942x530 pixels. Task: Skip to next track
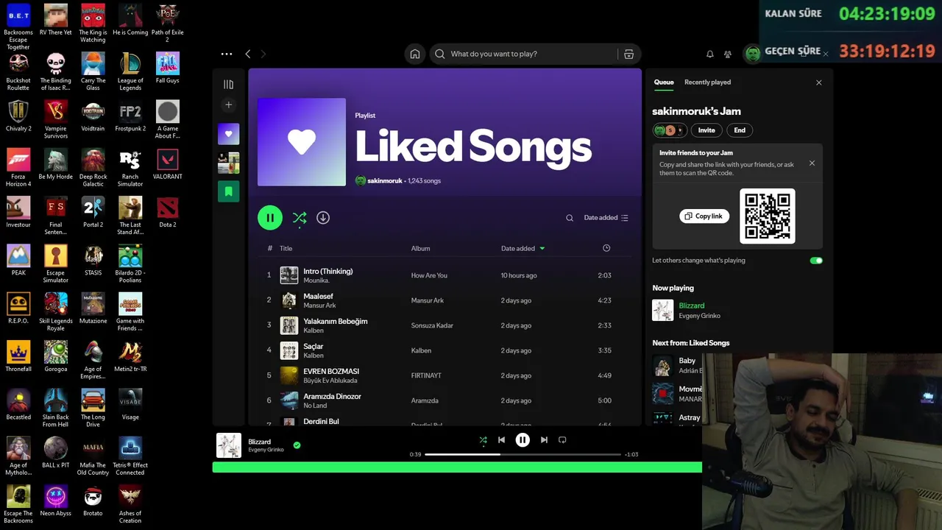point(544,440)
